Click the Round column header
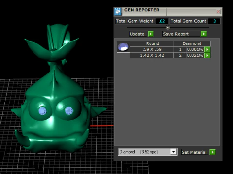 pyautogui.click(x=152, y=43)
